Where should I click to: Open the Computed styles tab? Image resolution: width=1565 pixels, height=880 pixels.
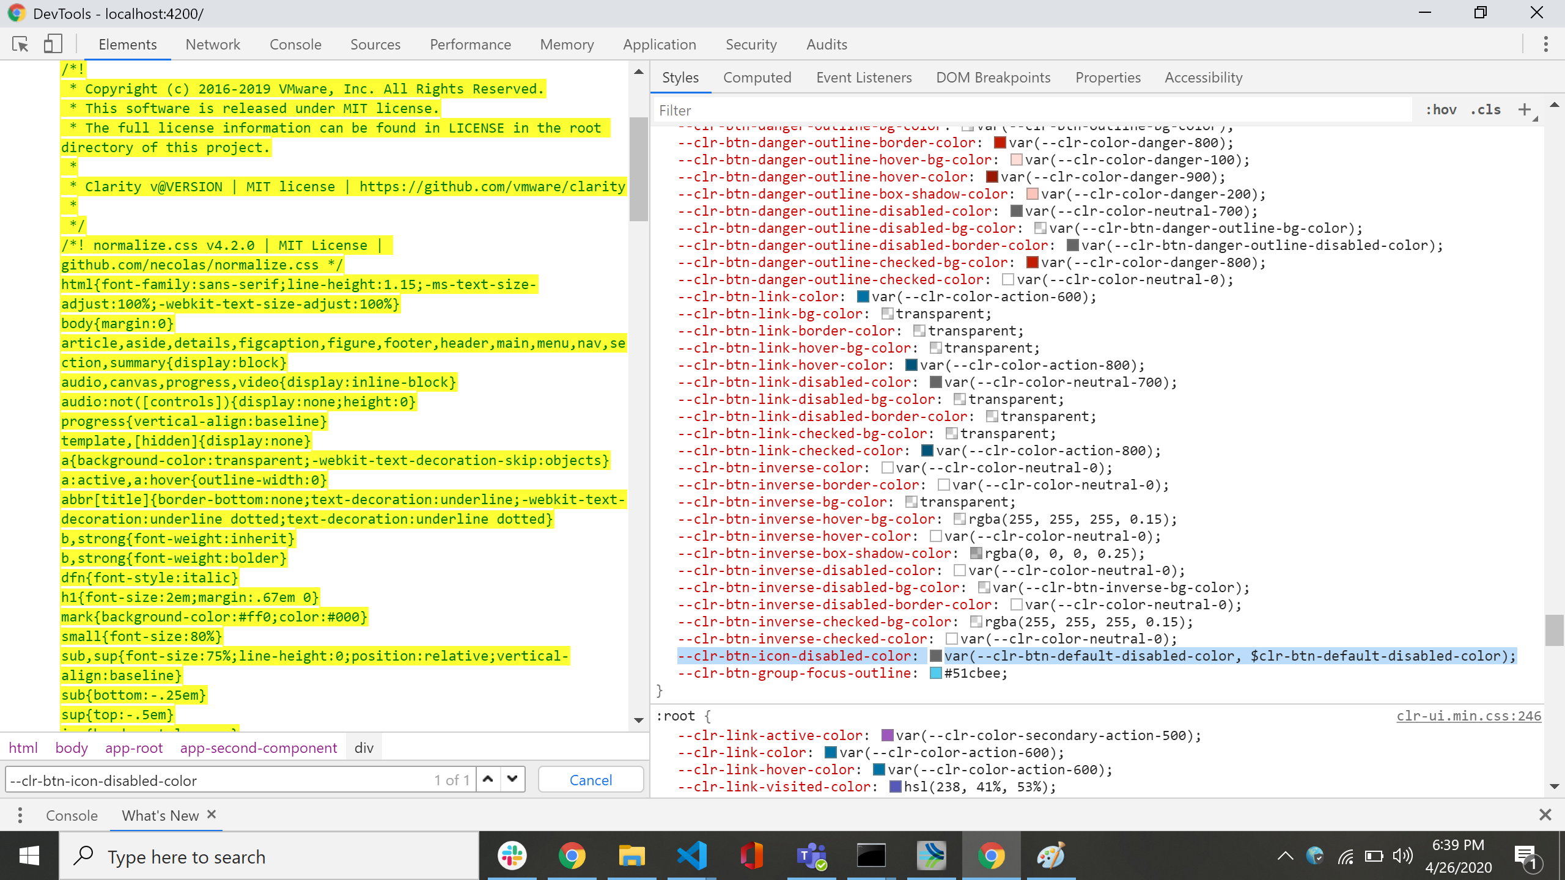pos(757,78)
